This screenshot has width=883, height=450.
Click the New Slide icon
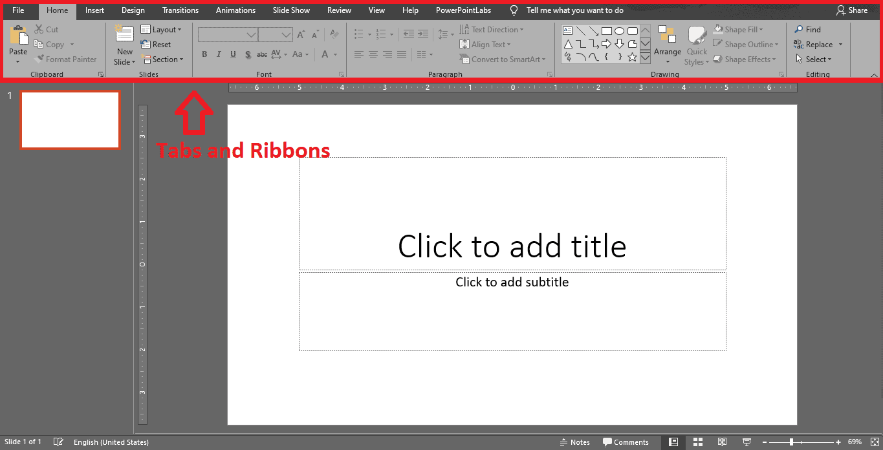124,35
